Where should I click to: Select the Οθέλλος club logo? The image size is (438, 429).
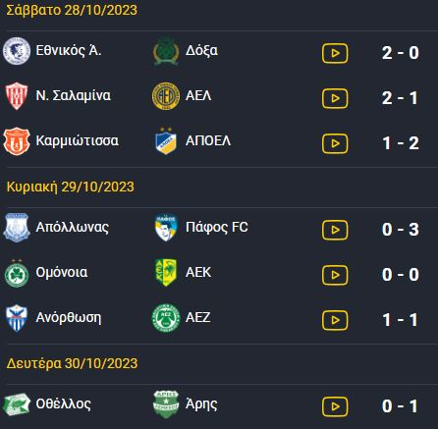17,404
